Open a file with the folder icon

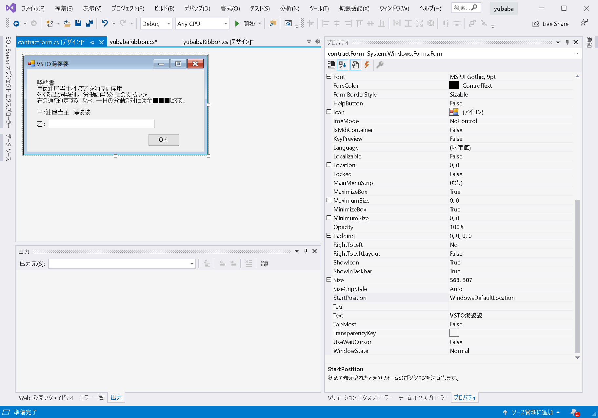coord(67,24)
